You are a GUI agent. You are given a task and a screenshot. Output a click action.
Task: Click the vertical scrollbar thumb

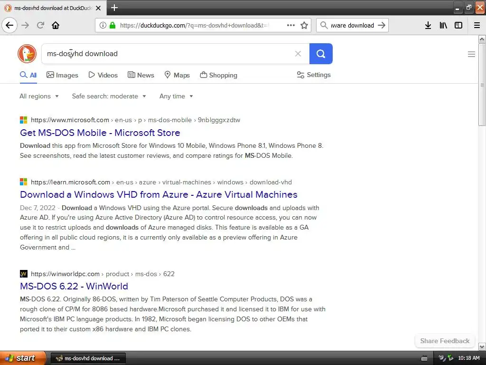[482, 85]
